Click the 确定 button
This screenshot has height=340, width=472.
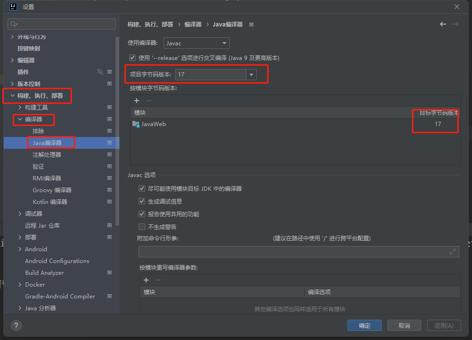coord(365,325)
